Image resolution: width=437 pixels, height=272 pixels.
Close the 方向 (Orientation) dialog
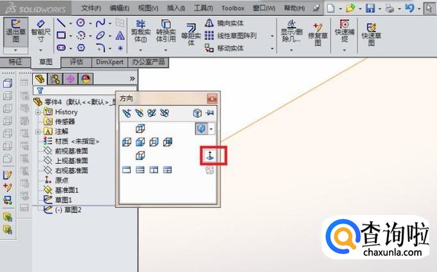coord(212,99)
